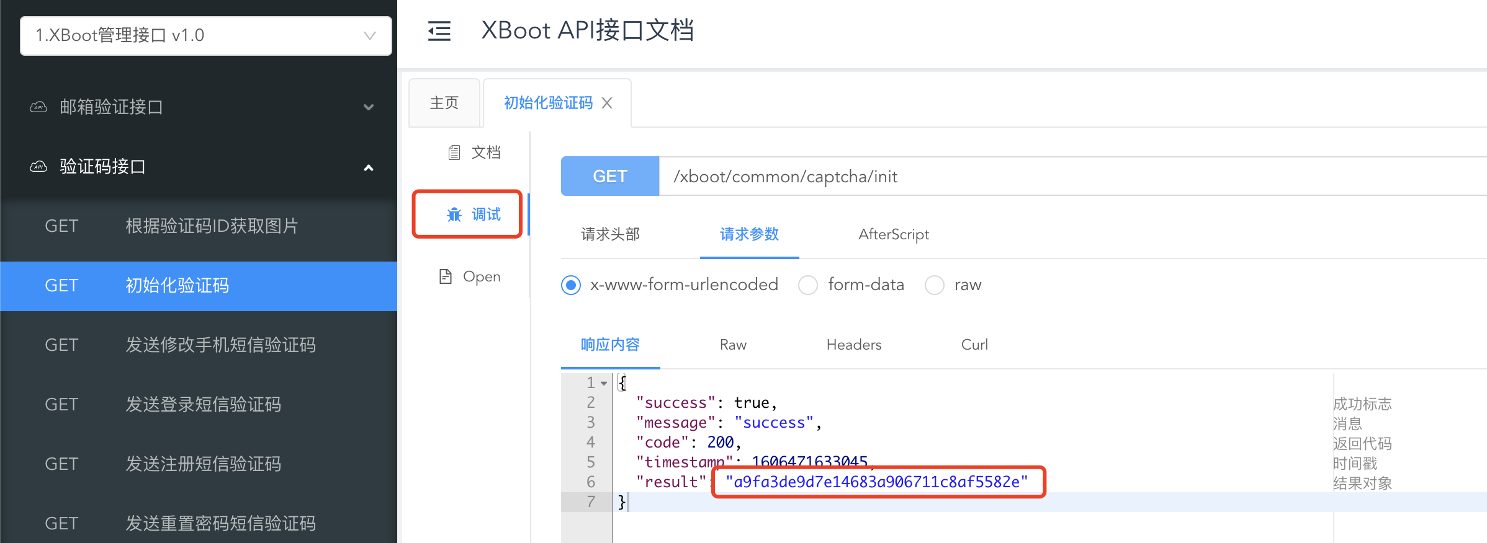Click the file icon next to Open

(446, 276)
